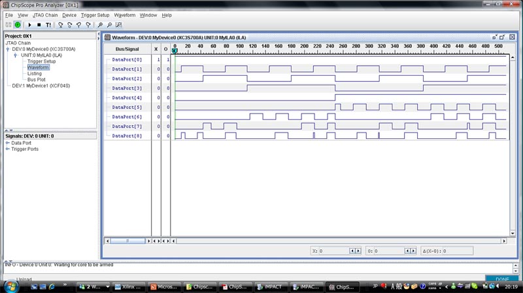The width and height of the screenshot is (523, 293).
Task: Click the green connection status icon
Action: (18, 25)
